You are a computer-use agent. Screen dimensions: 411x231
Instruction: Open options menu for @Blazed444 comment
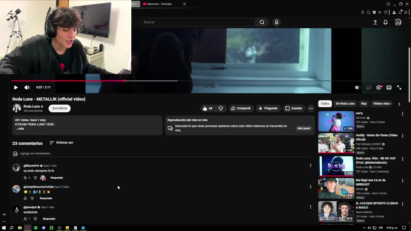pos(310,166)
